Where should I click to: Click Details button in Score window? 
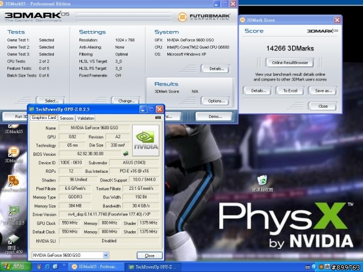tap(258, 91)
